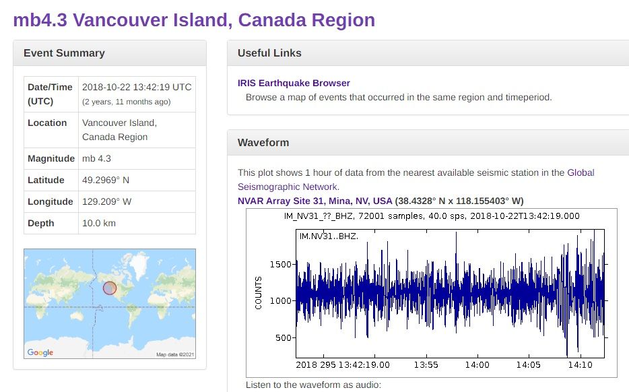Click the Depth row label

[x=40, y=224]
